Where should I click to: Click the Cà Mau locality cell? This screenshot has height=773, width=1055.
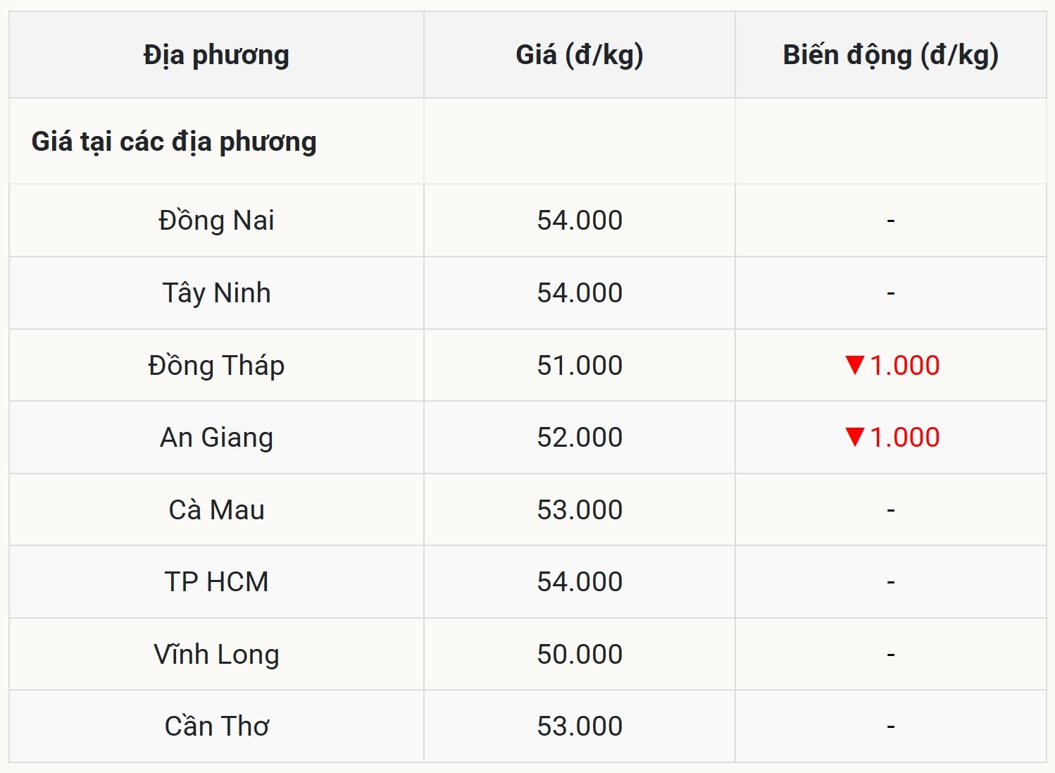(216, 510)
